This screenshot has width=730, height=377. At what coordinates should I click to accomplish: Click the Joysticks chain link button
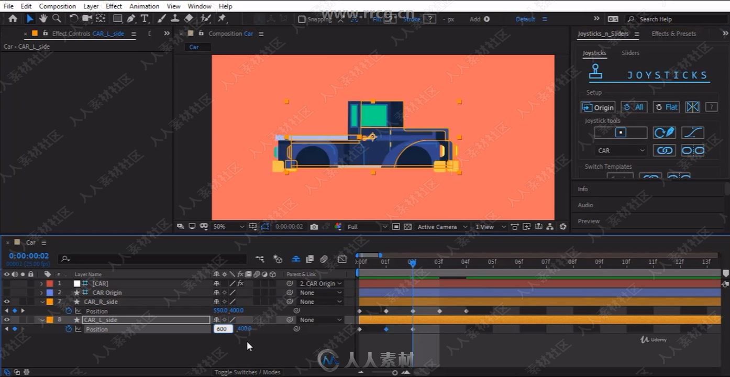tap(664, 151)
